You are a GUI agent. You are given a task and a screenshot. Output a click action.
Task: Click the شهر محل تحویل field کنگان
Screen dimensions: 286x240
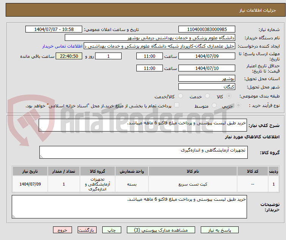207,87
